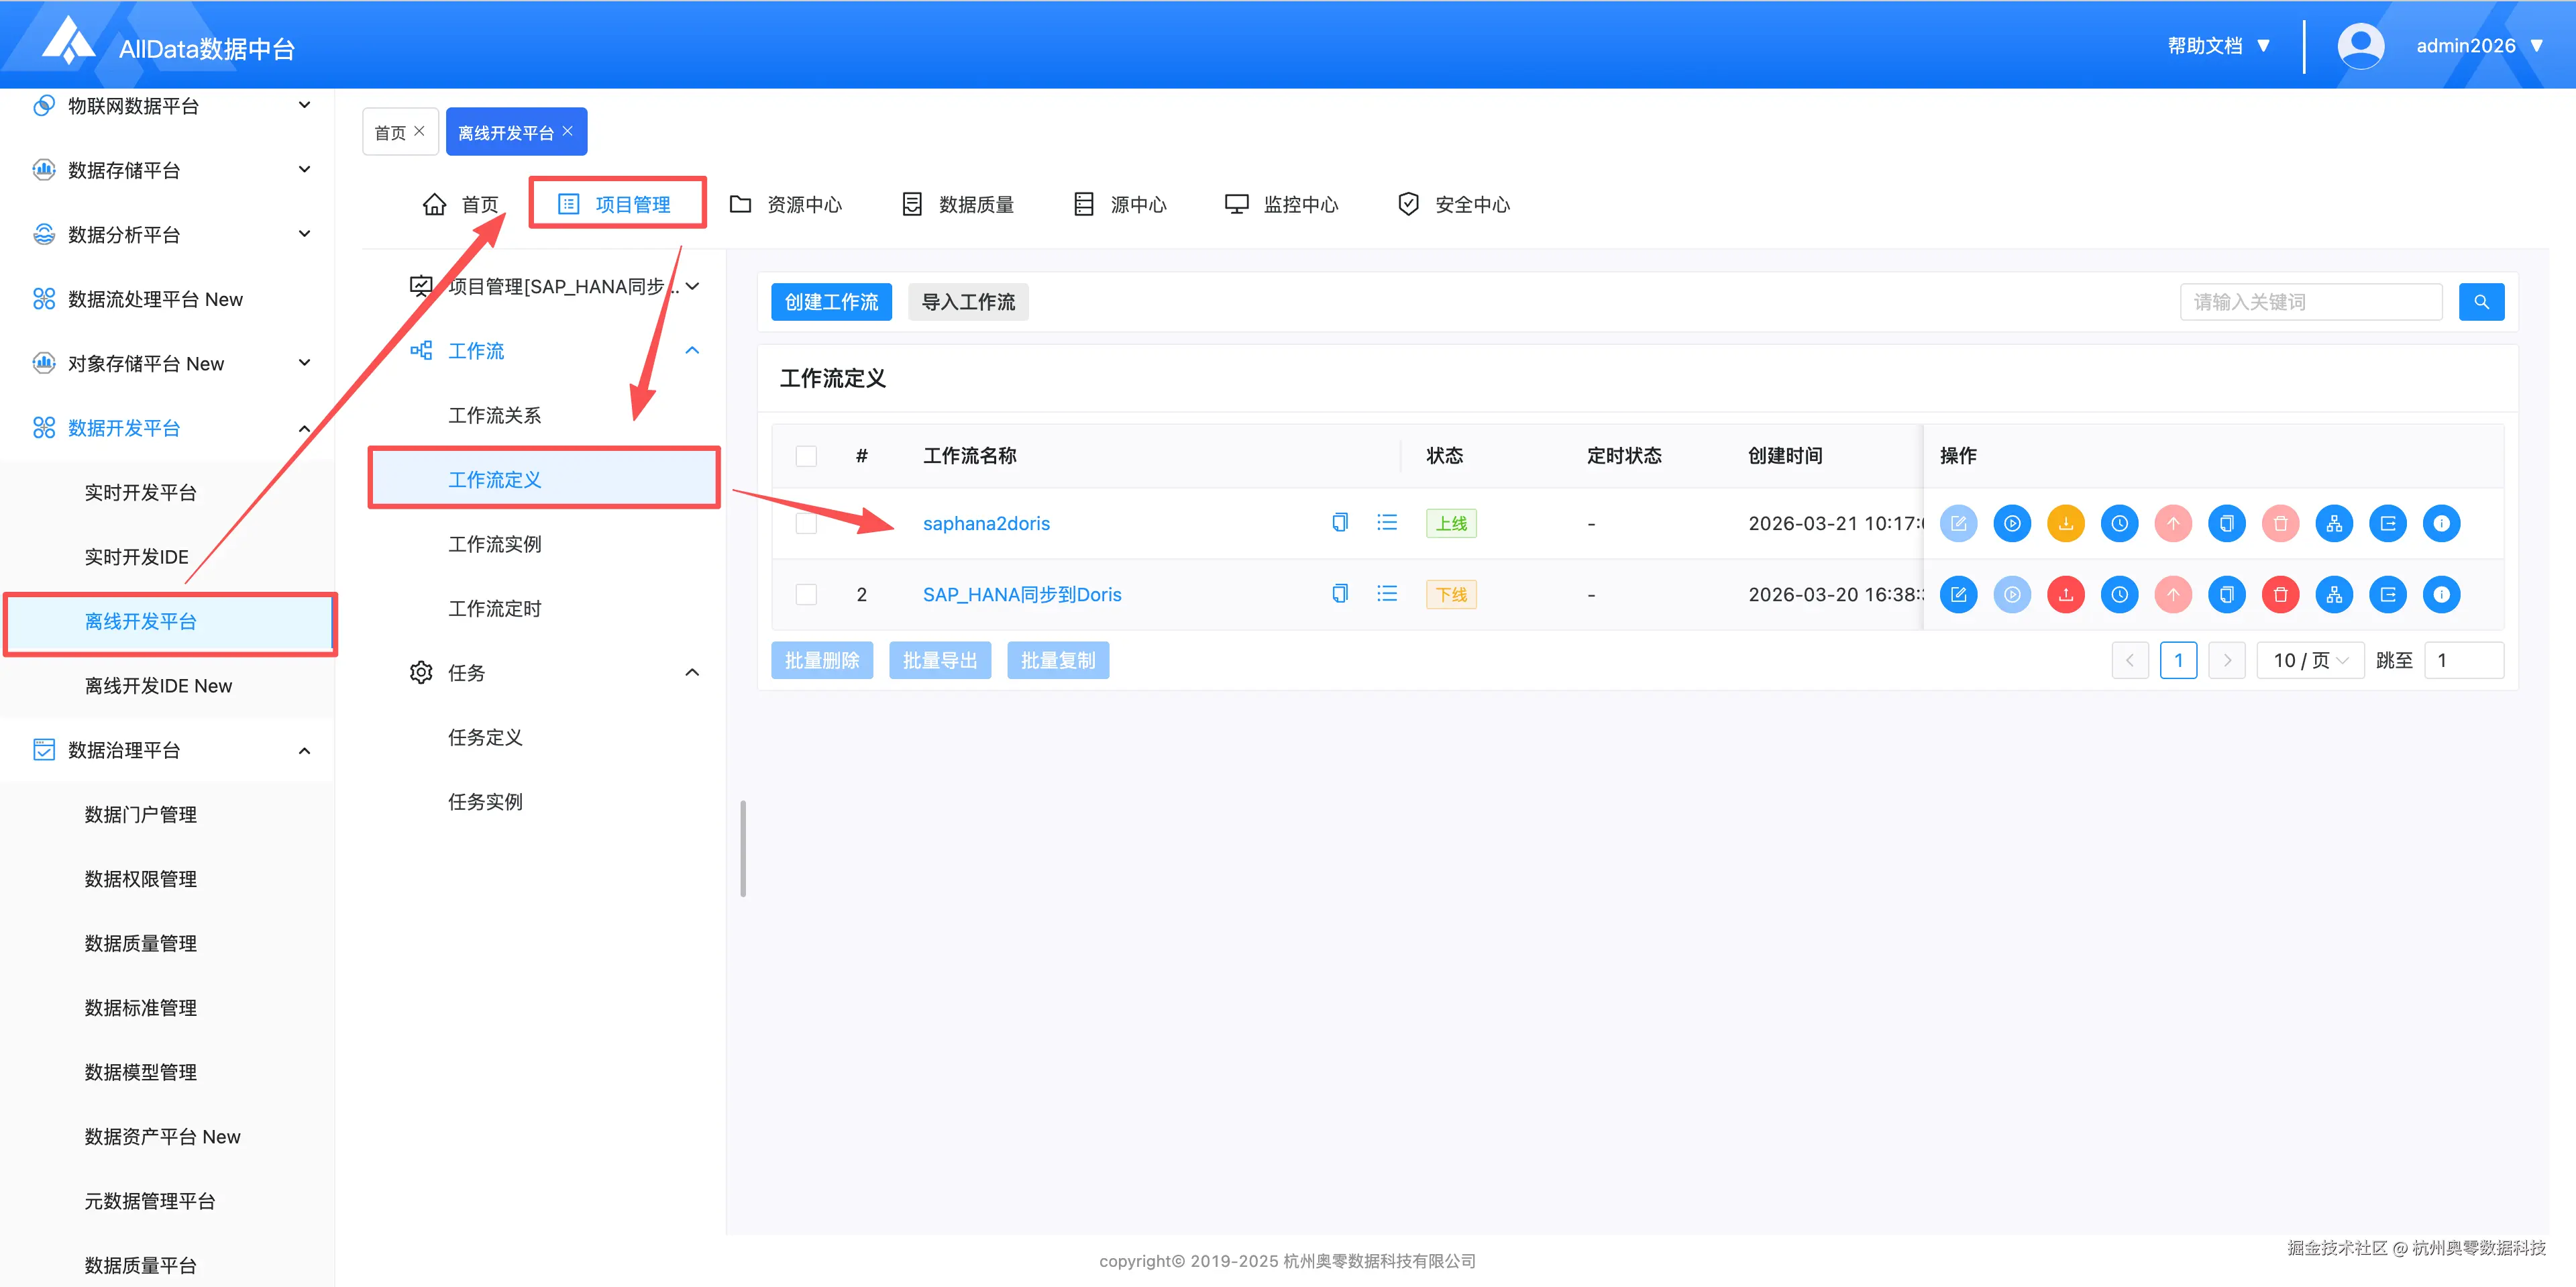Run the saphana2doris workflow with play icon
The height and width of the screenshot is (1287, 2576).
pyautogui.click(x=2012, y=523)
